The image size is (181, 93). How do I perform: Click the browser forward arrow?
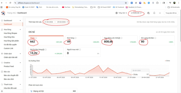[x=6, y=3]
